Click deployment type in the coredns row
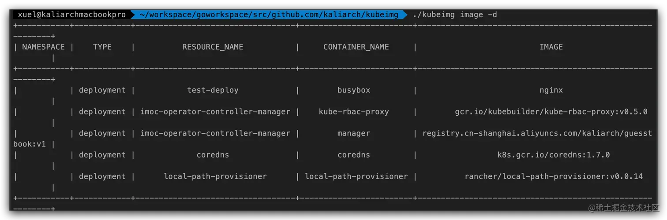The width and height of the screenshot is (667, 220). pos(102,155)
